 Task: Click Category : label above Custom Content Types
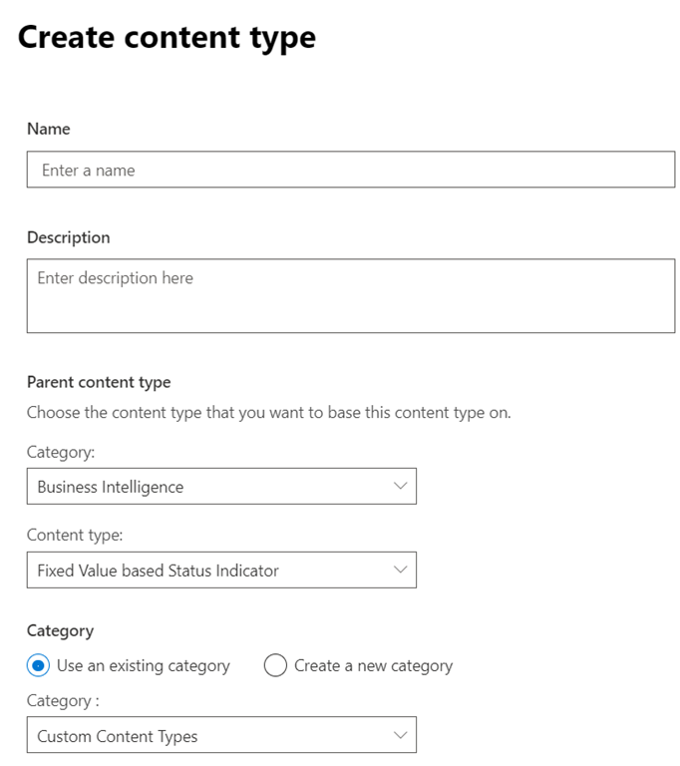(x=63, y=701)
